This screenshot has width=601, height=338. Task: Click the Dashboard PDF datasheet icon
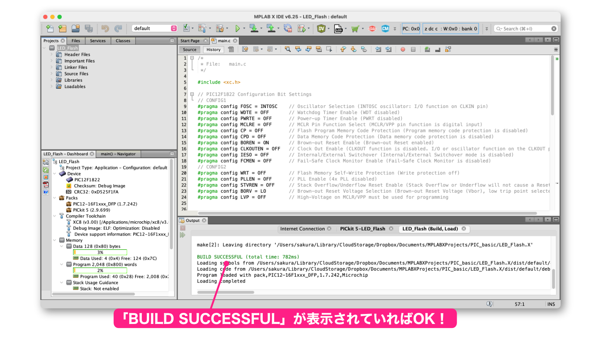(x=46, y=185)
